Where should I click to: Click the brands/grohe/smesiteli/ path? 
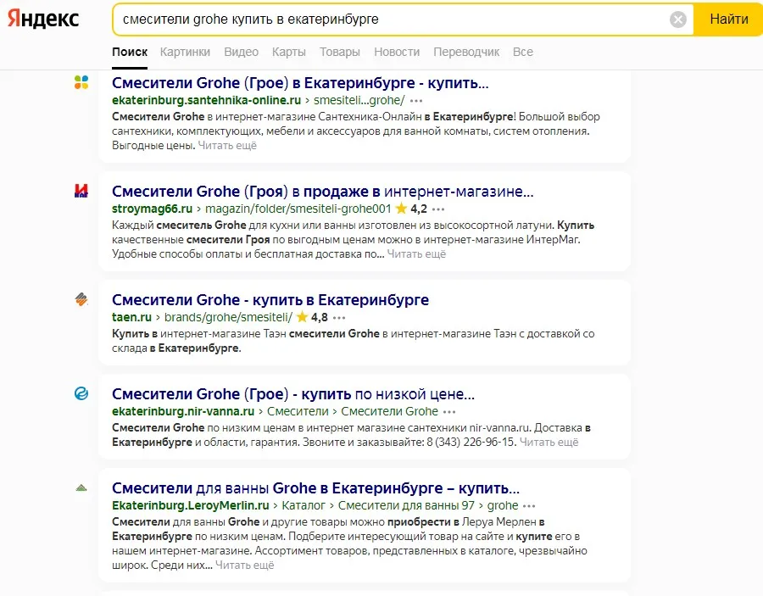click(228, 317)
